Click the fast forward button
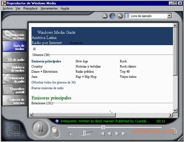 coord(117,134)
